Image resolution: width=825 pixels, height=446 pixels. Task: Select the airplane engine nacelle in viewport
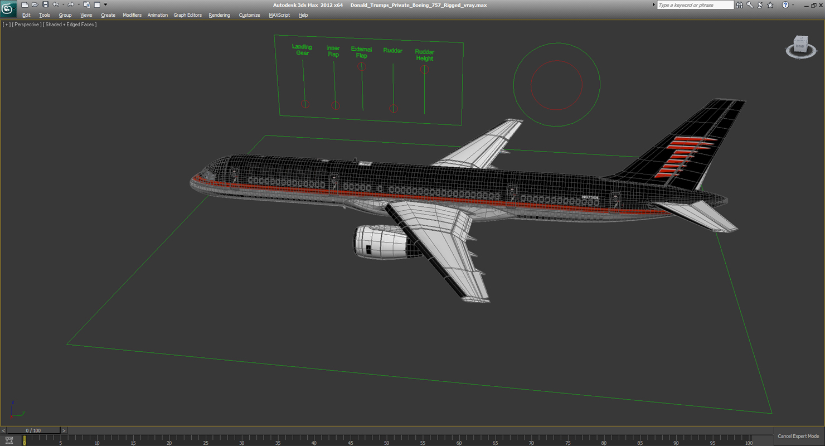point(381,242)
